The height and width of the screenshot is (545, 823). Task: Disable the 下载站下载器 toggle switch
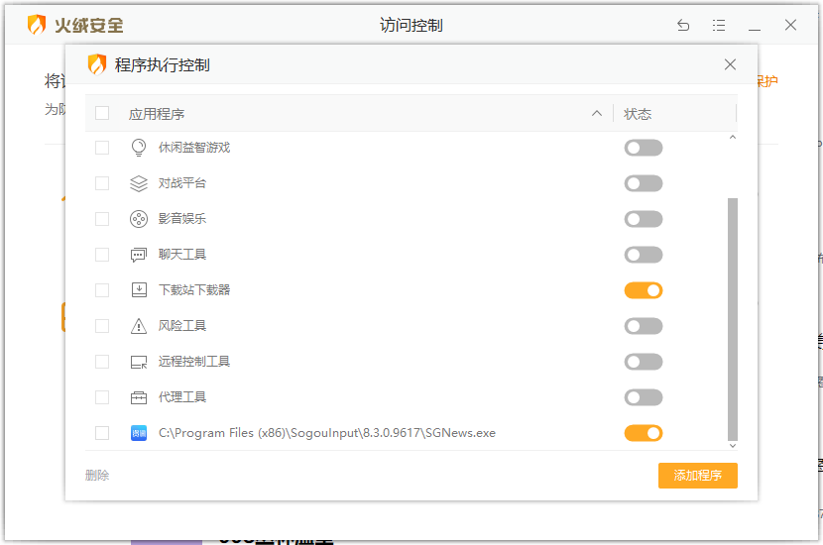tap(644, 290)
